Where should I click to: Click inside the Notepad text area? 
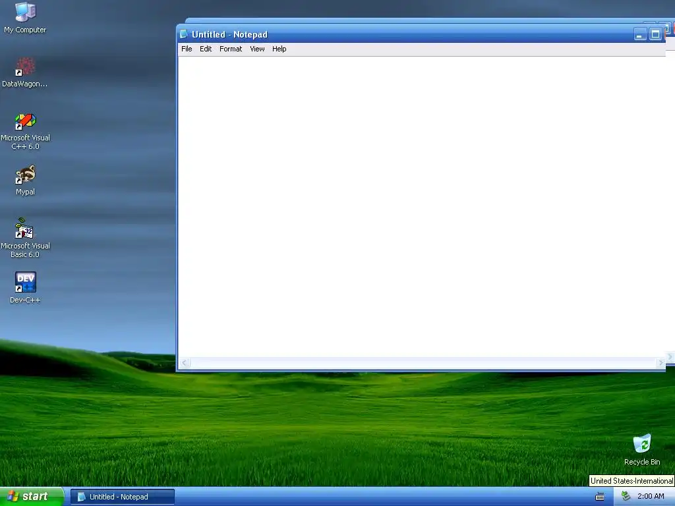[421, 206]
